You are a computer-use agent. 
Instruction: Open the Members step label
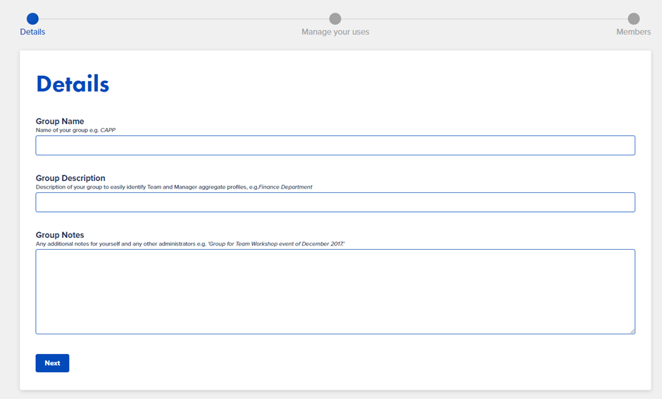633,32
